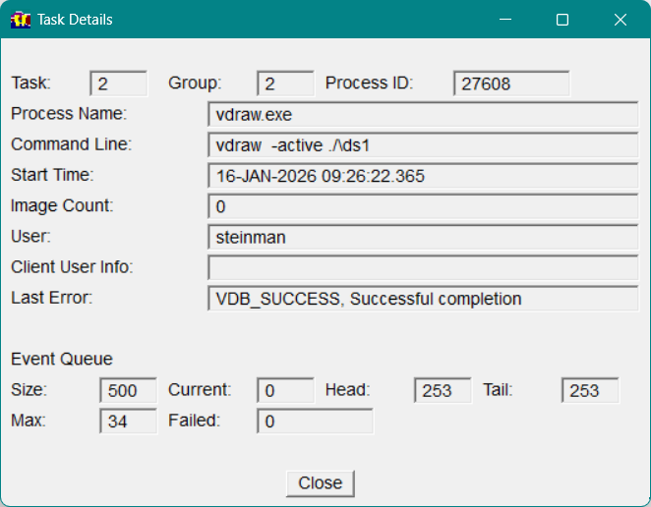
Task: Select the Start Time field
Action: coord(423,176)
